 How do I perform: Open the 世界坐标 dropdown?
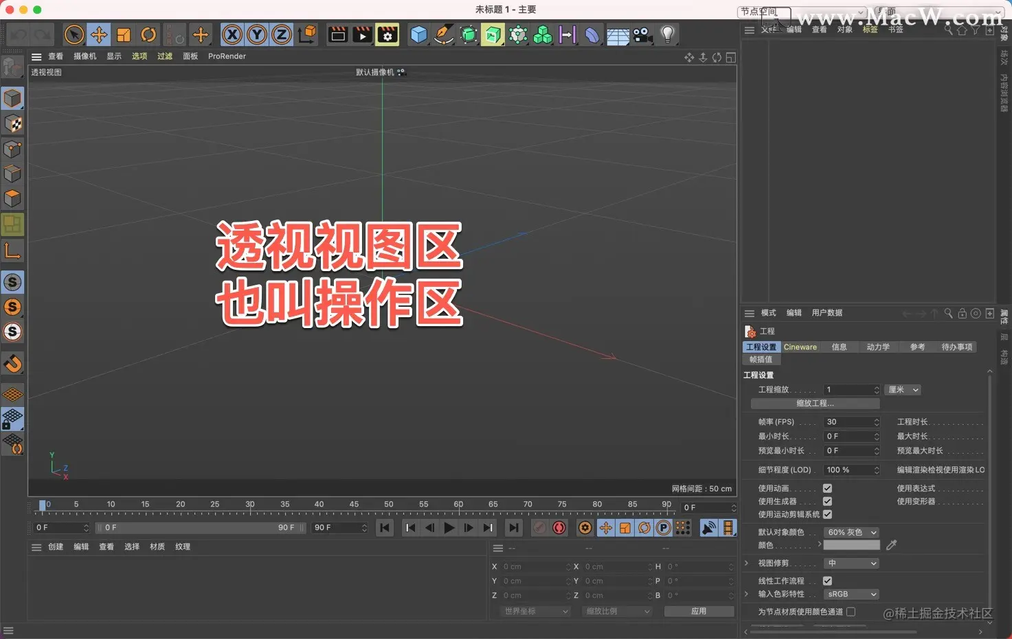pyautogui.click(x=535, y=612)
